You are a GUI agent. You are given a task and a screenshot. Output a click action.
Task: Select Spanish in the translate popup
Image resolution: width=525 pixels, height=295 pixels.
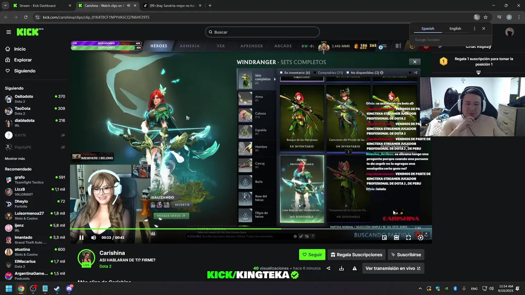click(427, 29)
